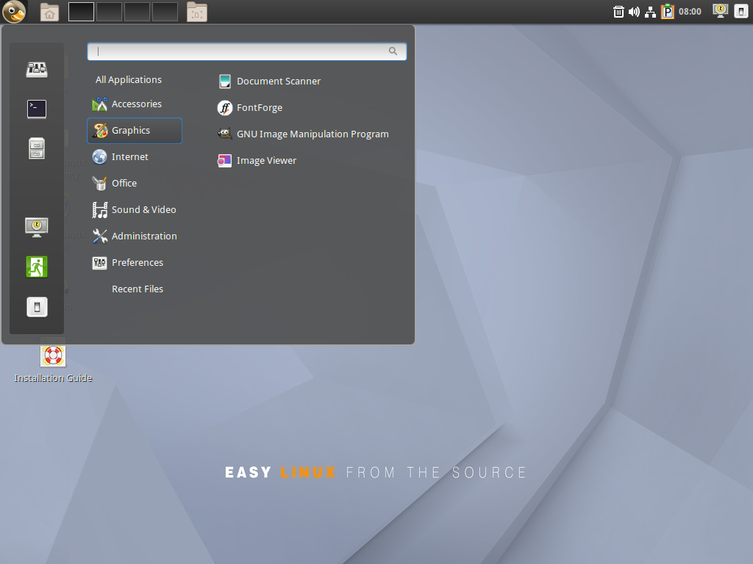The width and height of the screenshot is (753, 564).
Task: Open file manager cabinet icon in sidebar
Action: click(x=37, y=148)
